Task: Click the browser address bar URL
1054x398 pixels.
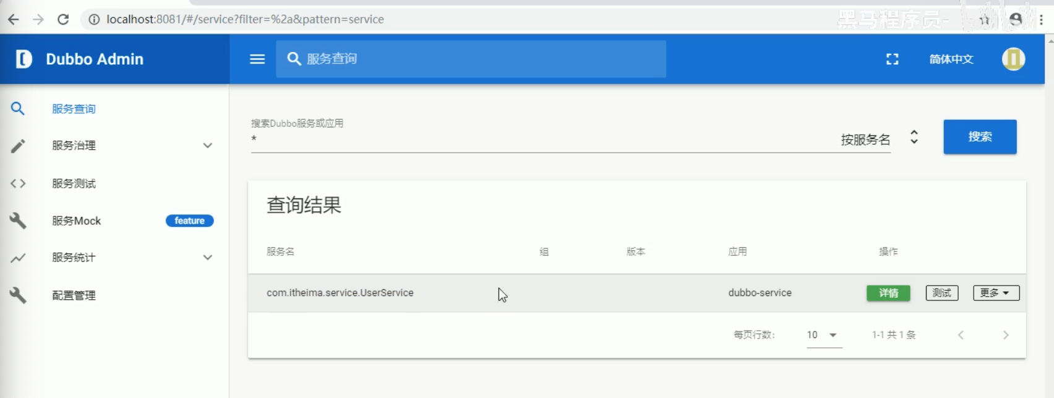Action: click(x=245, y=19)
